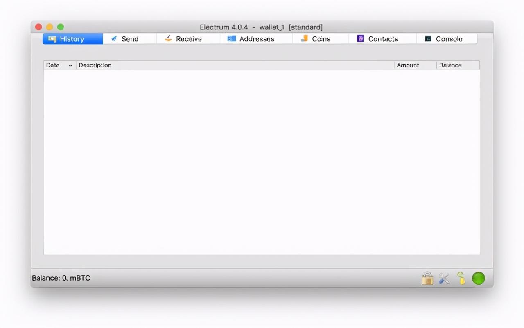524x328 pixels.
Task: Switch to the Addresses tab
Action: [x=256, y=39]
